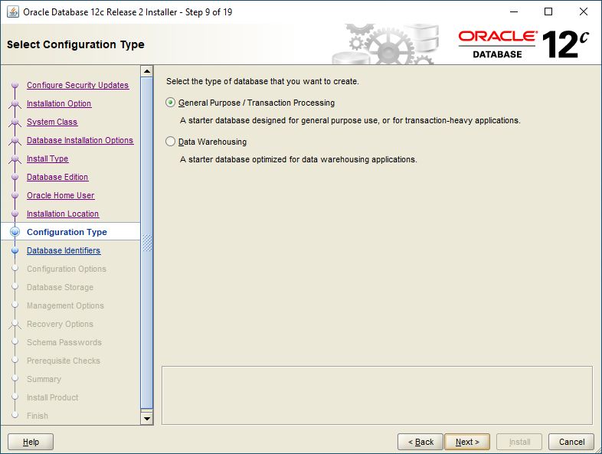Viewport: 602px width, 454px height.
Task: Select the Configuration Type step
Action: click(67, 232)
